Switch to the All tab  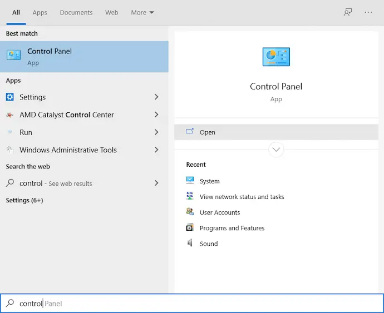point(16,12)
